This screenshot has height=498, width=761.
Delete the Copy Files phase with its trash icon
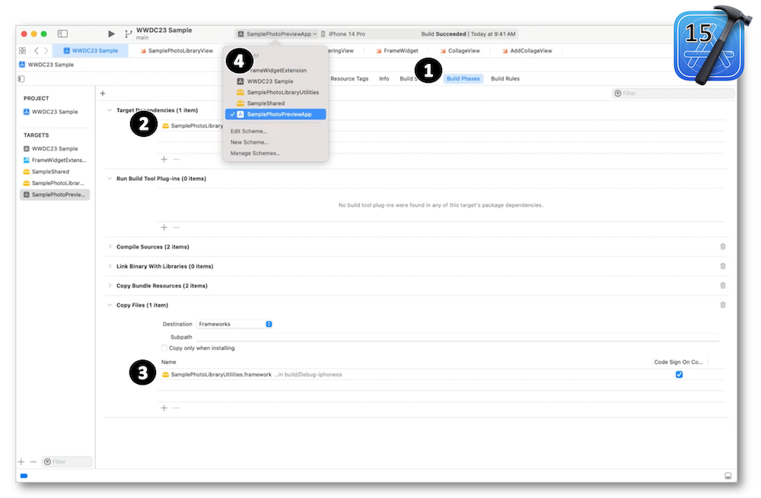tap(723, 305)
